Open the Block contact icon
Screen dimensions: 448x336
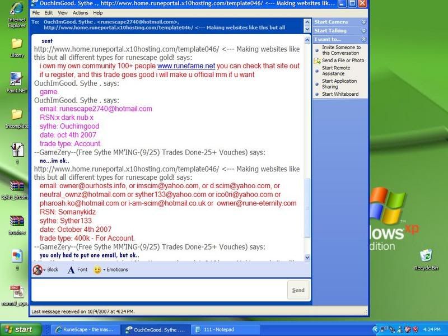coord(37,270)
